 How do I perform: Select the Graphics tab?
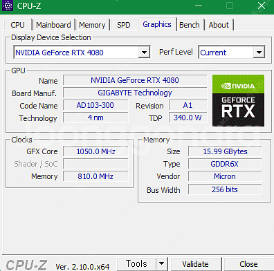pyautogui.click(x=157, y=24)
